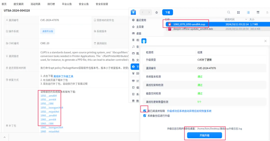
Task: Open the 离线补丁升级工具 download link
Action: 63,76
